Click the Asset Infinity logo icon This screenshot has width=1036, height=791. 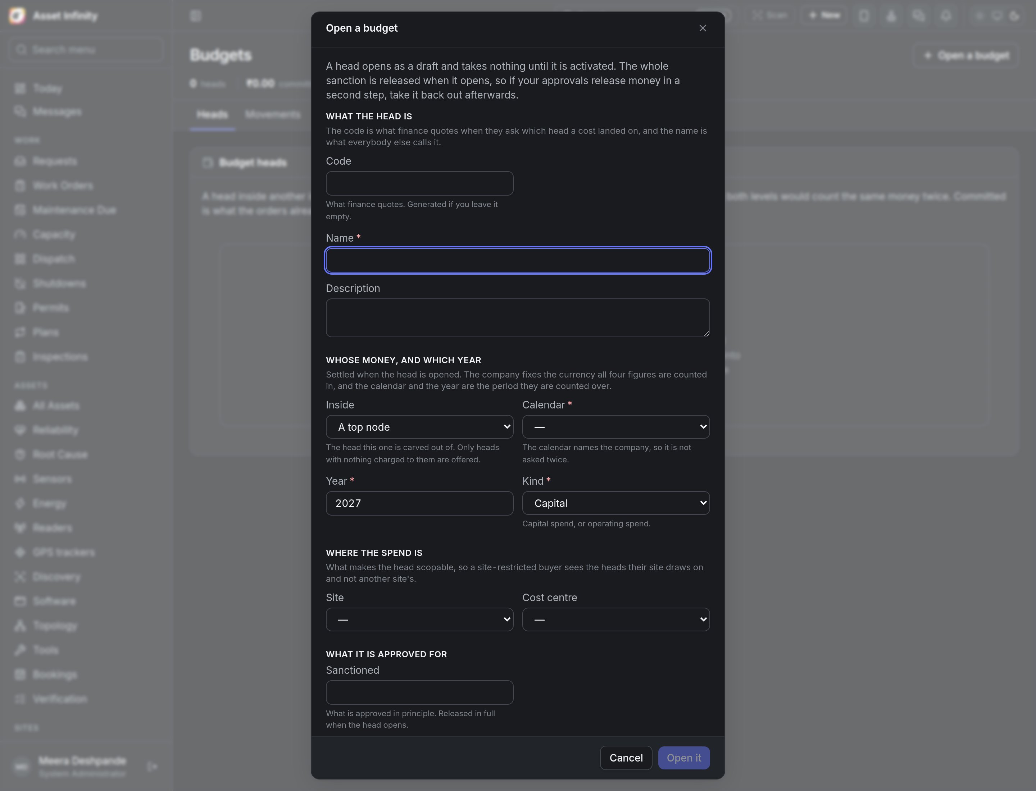coord(17,16)
